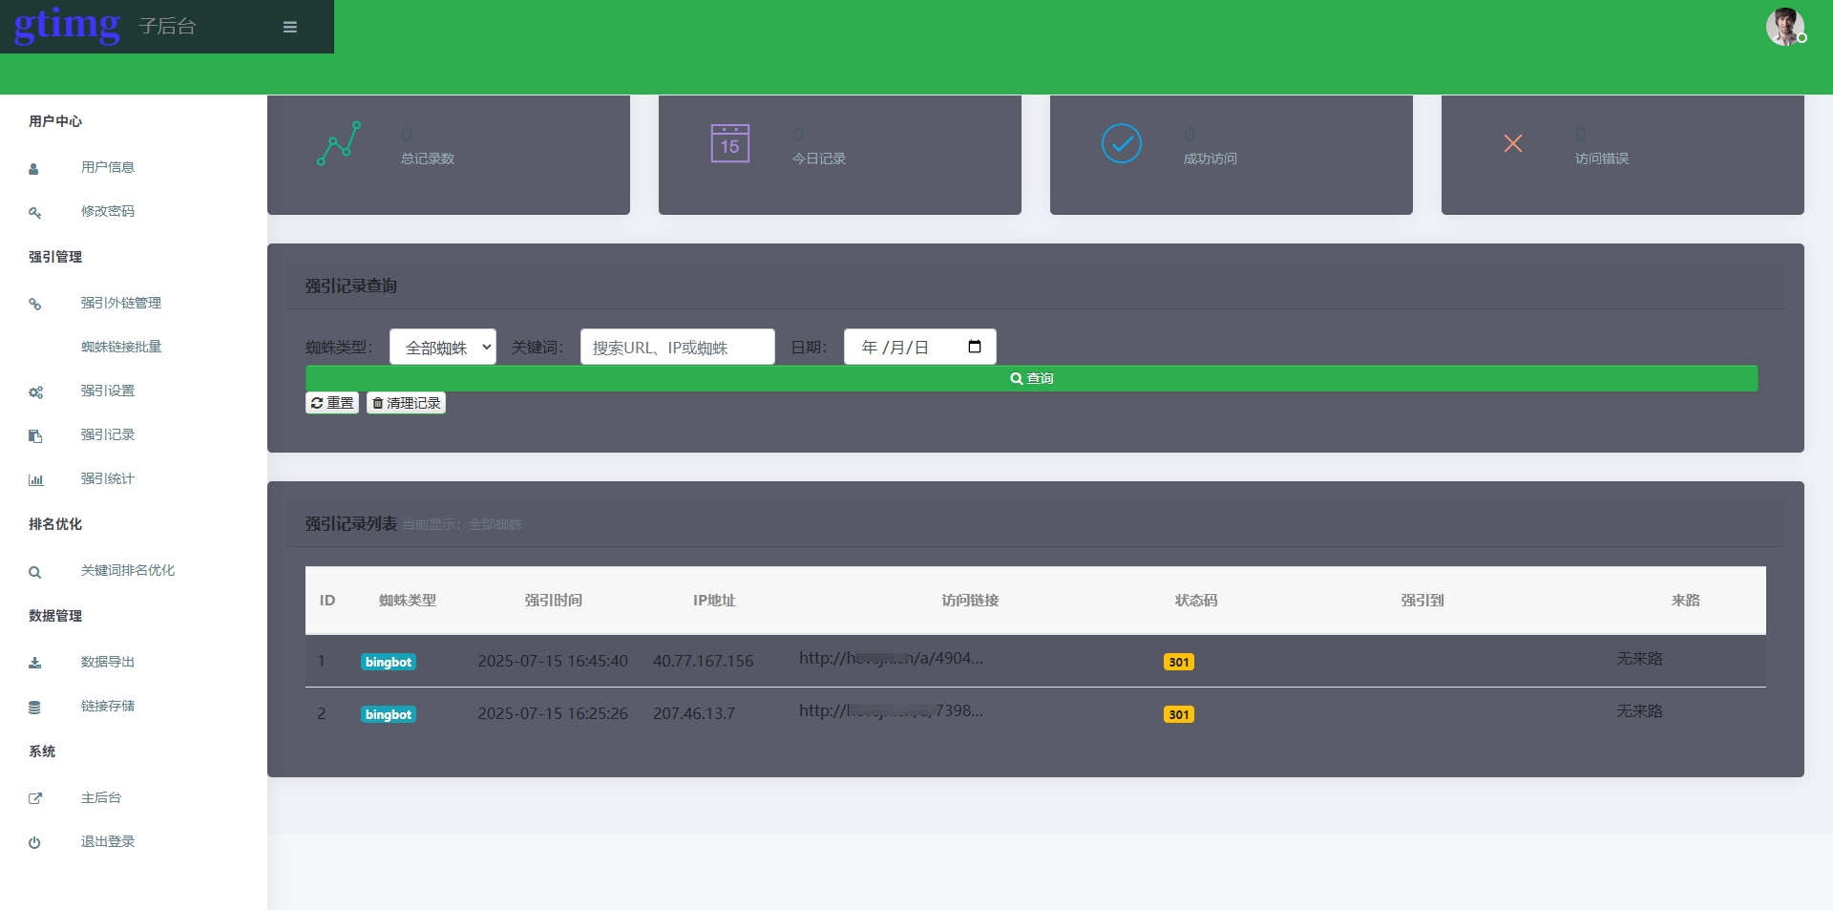Click the calendar icon in 今日记录 card
The width and height of the screenshot is (1833, 910).
pyautogui.click(x=730, y=143)
